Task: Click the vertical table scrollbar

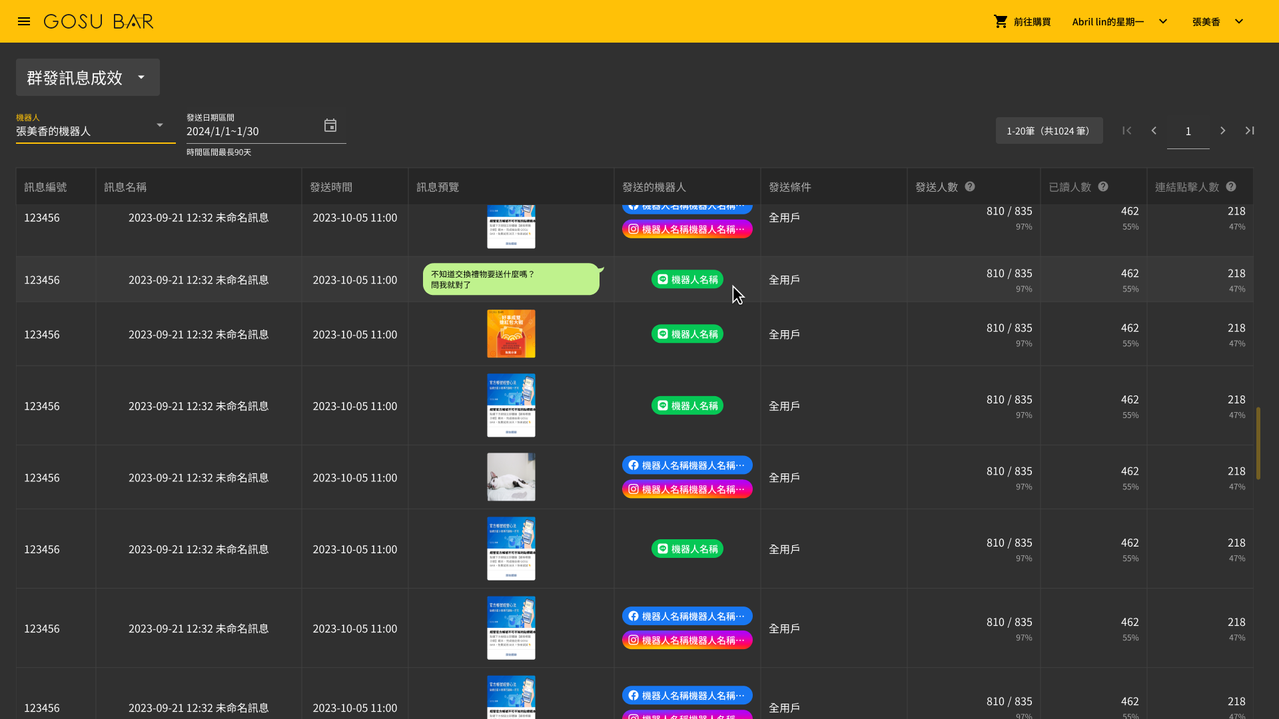Action: pyautogui.click(x=1258, y=443)
